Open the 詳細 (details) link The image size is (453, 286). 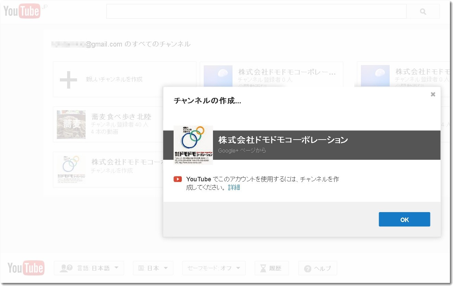click(x=235, y=187)
